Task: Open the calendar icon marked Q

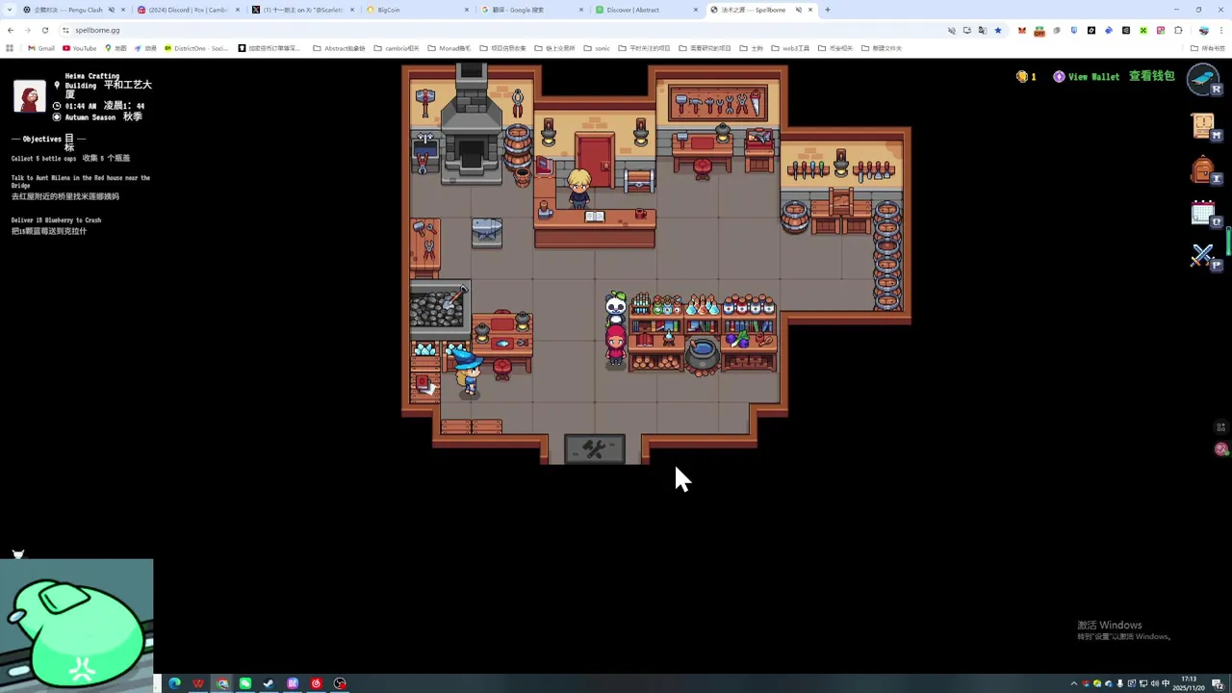Action: 1203,214
